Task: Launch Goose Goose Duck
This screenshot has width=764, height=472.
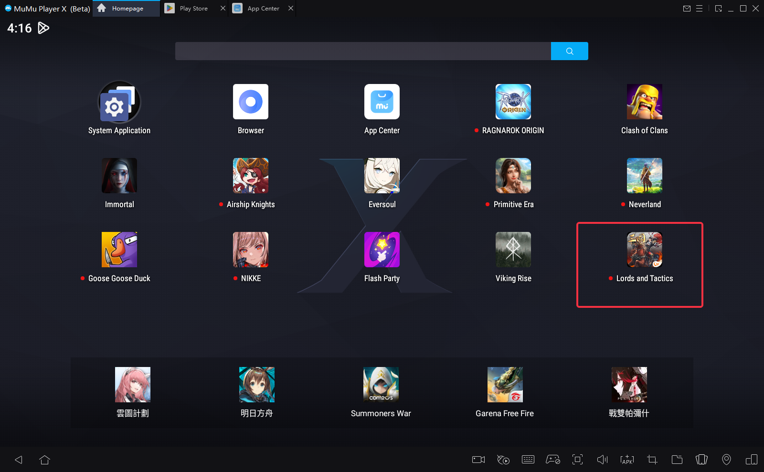Action: 119,250
